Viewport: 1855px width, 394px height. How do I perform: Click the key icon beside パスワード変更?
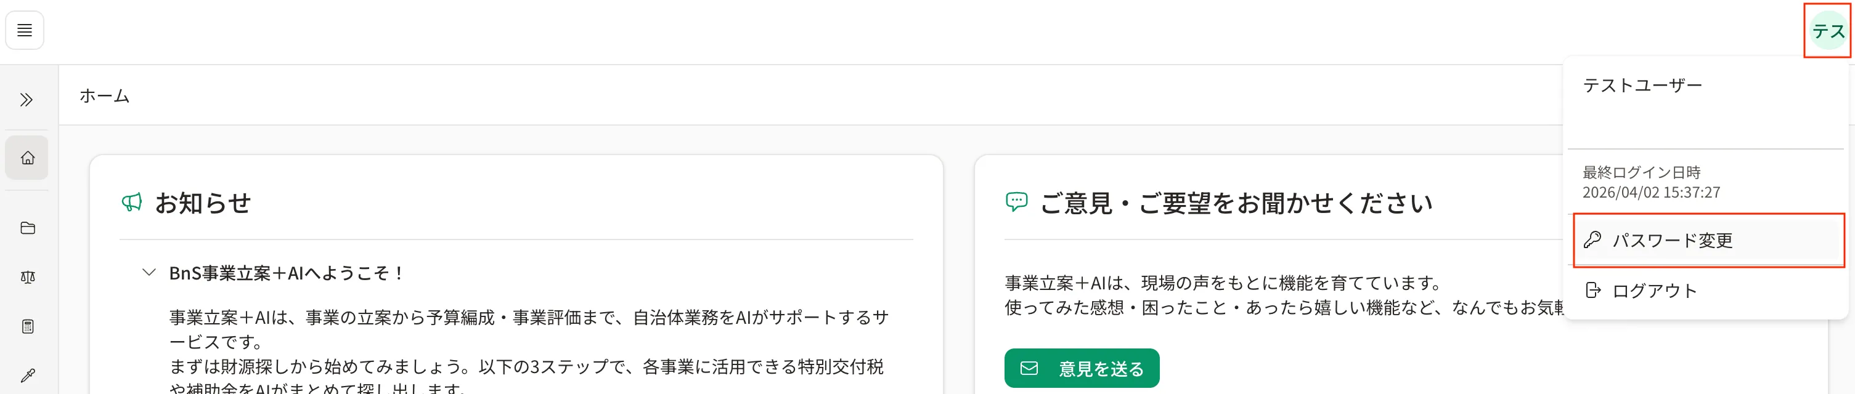pyautogui.click(x=1592, y=240)
